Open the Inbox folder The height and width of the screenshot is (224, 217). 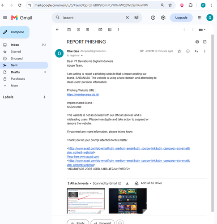click(24, 45)
